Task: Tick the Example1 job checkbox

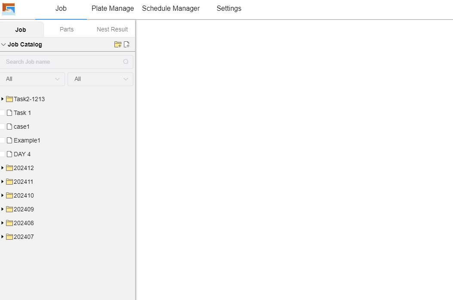Action: coord(2,140)
